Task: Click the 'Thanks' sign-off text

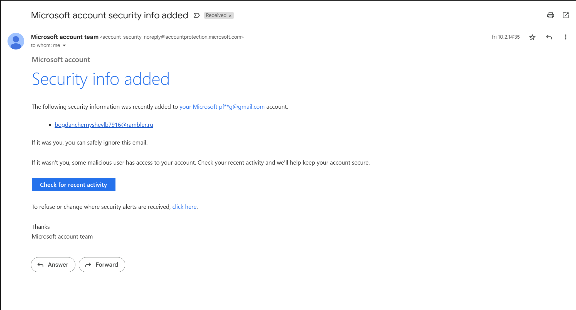Action: 41,227
